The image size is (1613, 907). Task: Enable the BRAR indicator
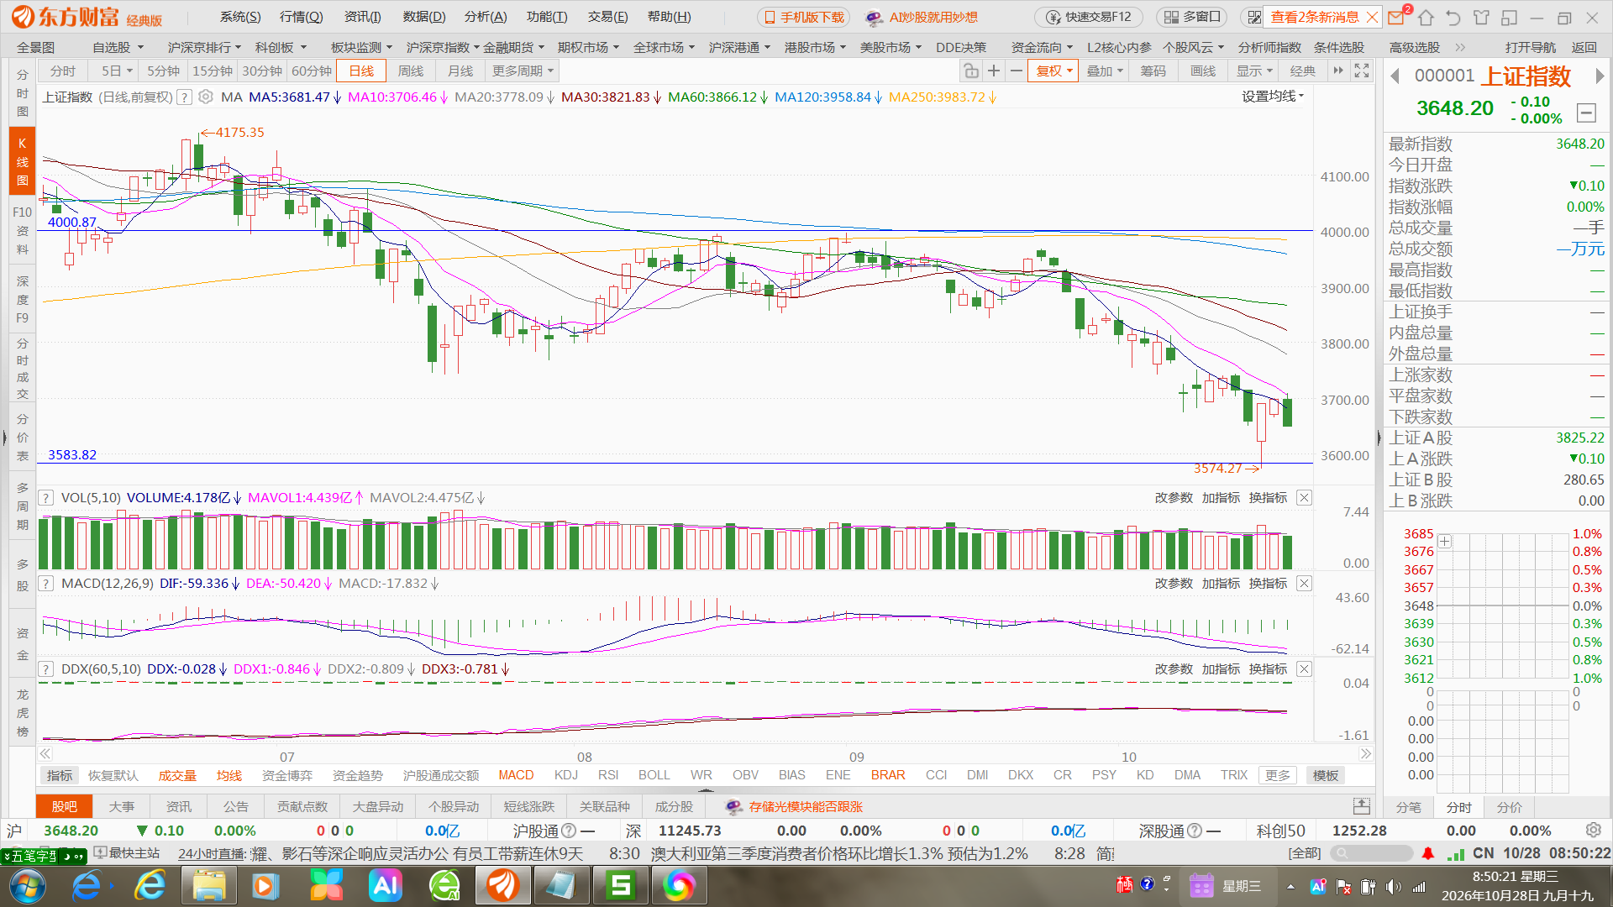tap(888, 775)
